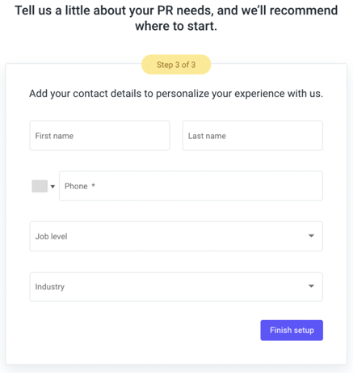Expand the Industry dropdown
Image resolution: width=353 pixels, height=375 pixels.
coord(176,287)
